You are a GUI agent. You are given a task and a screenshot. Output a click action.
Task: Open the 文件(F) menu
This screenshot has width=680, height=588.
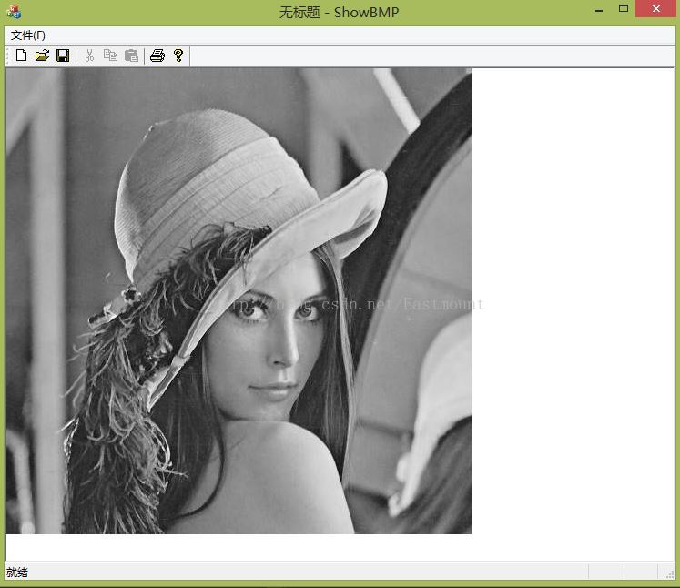pos(27,35)
